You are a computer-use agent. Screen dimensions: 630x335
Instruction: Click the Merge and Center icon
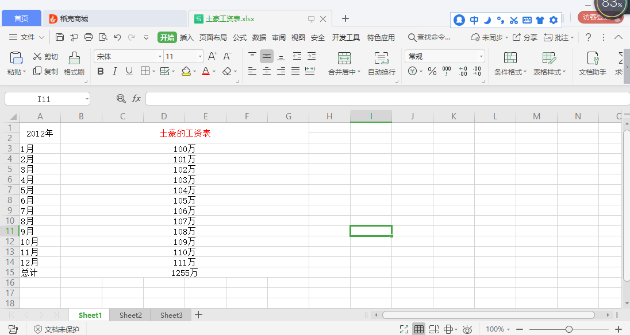click(344, 58)
